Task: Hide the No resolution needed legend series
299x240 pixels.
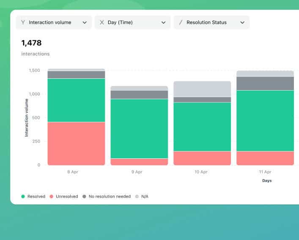Action: pyautogui.click(x=109, y=196)
